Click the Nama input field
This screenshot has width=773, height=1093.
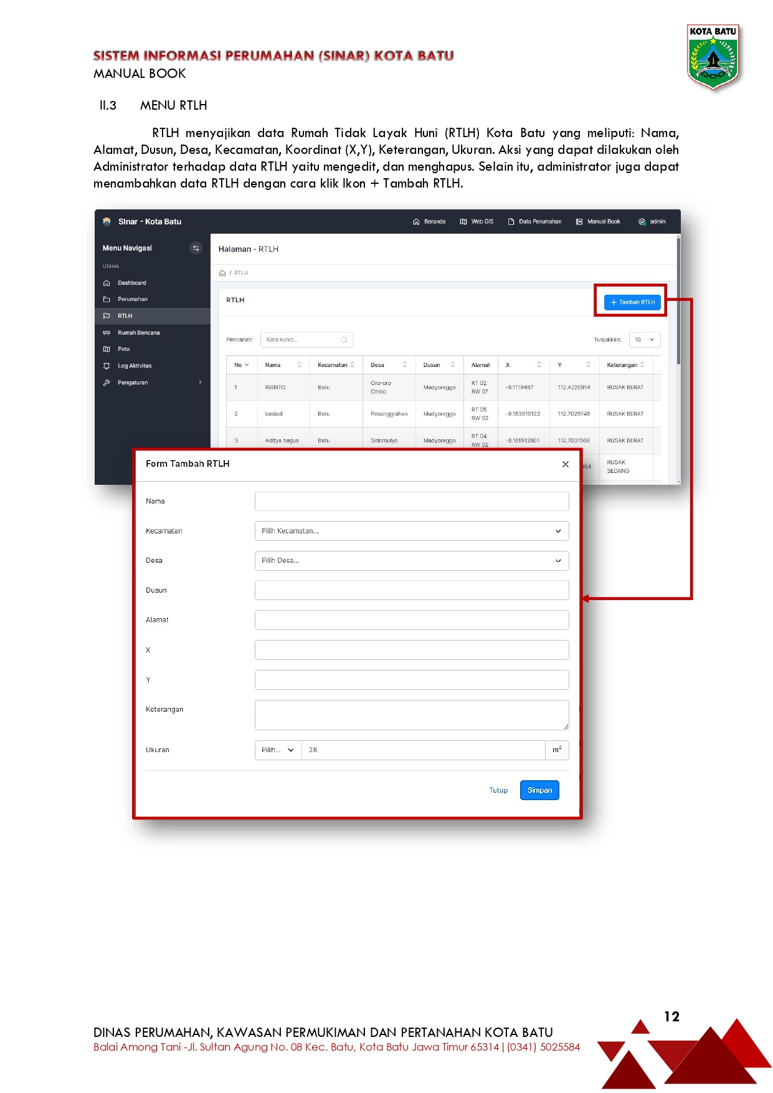[412, 501]
